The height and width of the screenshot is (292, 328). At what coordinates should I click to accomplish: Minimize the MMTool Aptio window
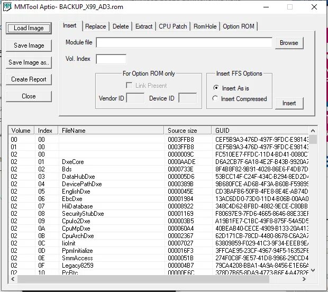[x=266, y=7]
